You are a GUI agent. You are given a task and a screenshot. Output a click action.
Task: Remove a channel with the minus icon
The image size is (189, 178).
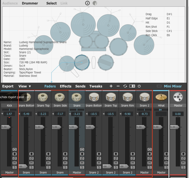point(118,86)
